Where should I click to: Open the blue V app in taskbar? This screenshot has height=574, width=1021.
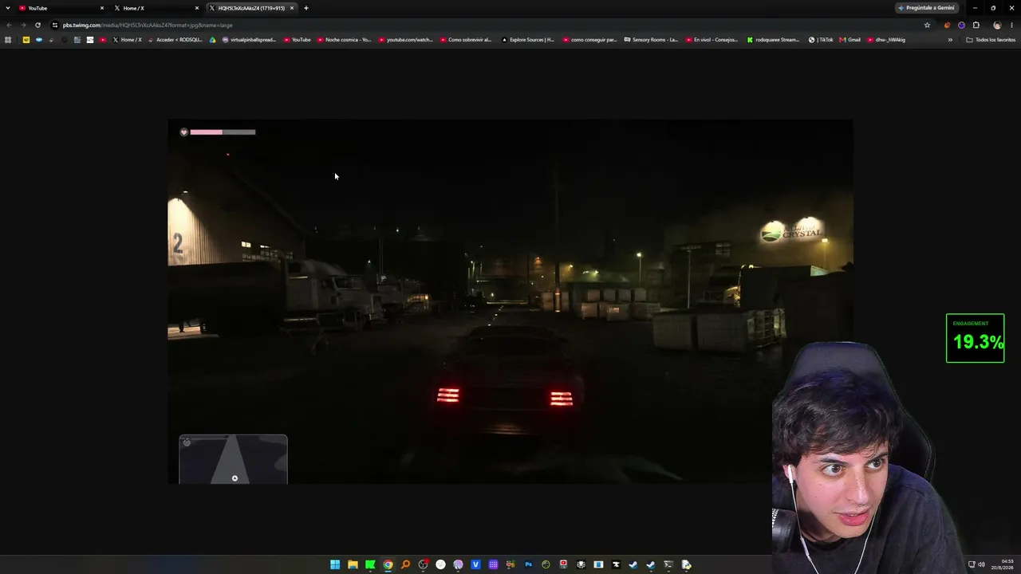pos(475,564)
